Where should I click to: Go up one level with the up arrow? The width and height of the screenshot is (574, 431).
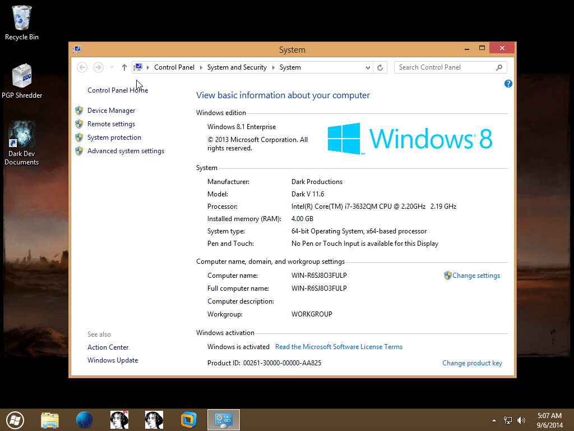coord(124,67)
